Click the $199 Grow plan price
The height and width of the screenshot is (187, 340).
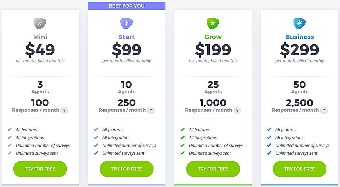pos(213,50)
